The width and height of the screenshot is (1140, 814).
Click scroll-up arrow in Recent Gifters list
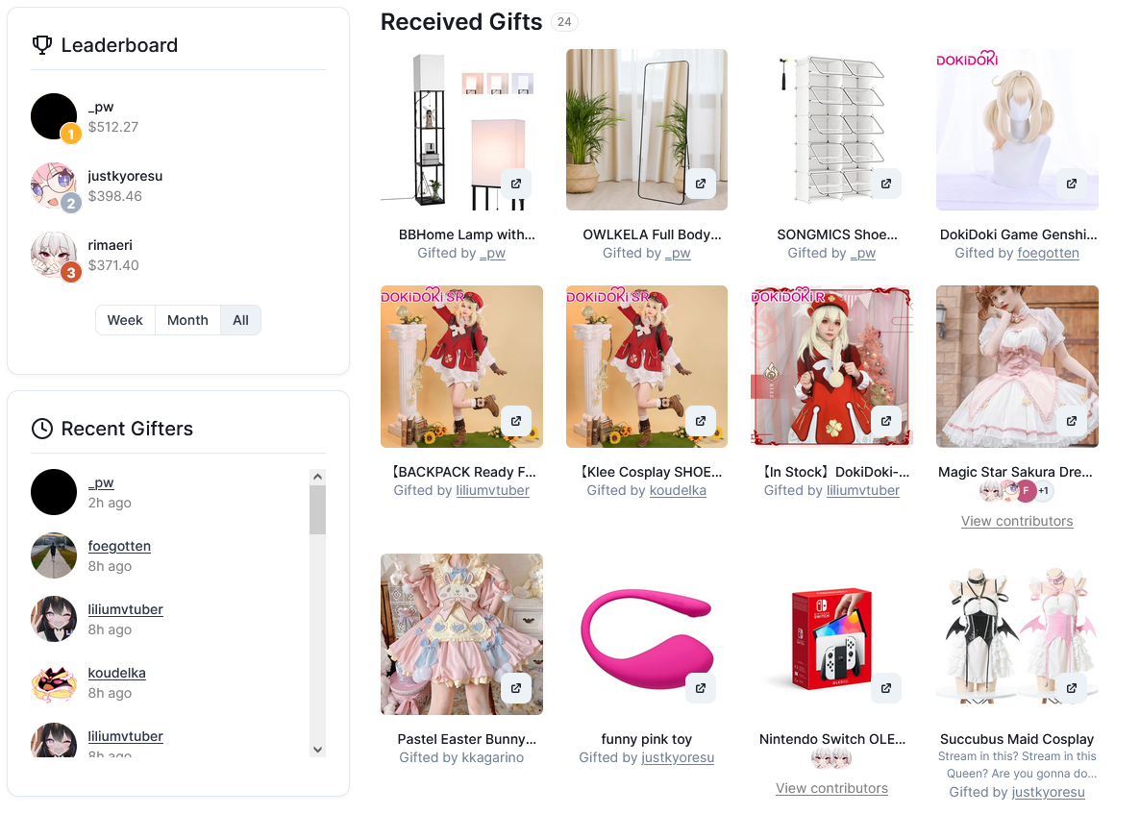(317, 477)
